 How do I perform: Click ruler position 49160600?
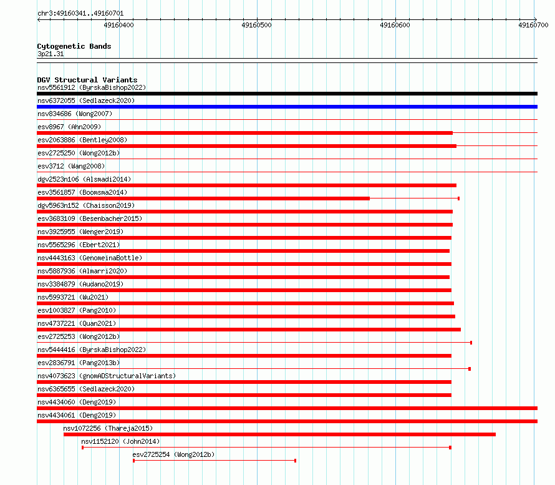395,25
